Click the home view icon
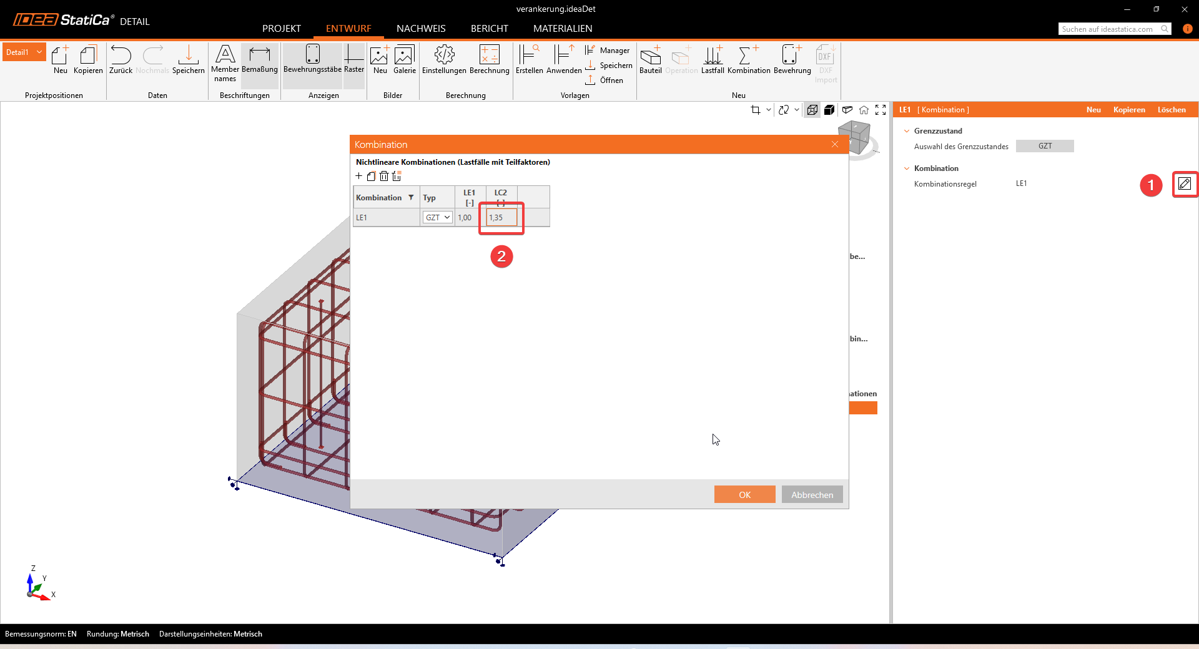Image resolution: width=1199 pixels, height=649 pixels. point(864,110)
